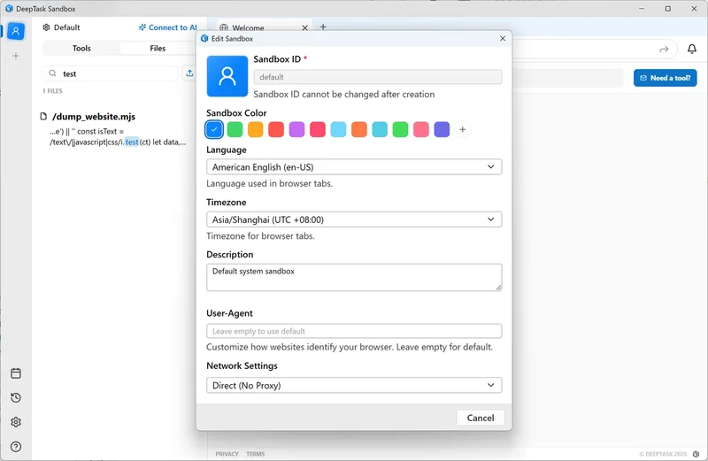Open settings gear in left sidebar
The width and height of the screenshot is (708, 461).
(15, 422)
